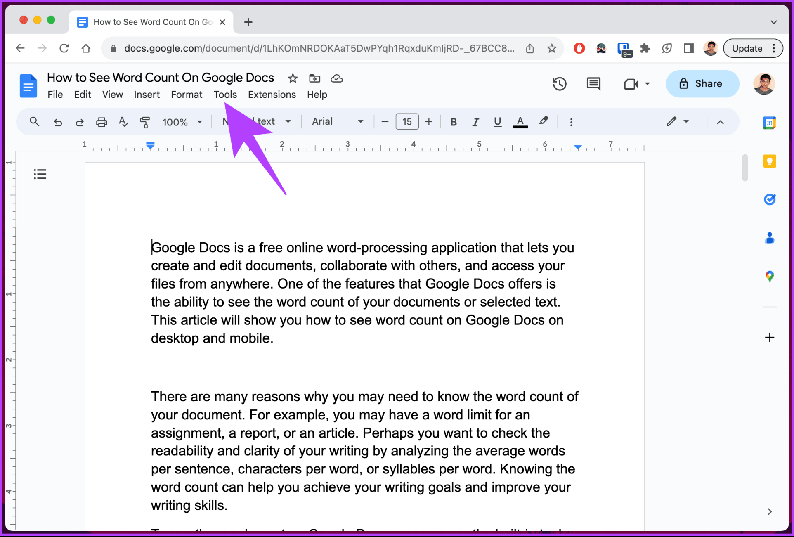This screenshot has width=794, height=537.
Task: Click the Share button
Action: coord(702,84)
